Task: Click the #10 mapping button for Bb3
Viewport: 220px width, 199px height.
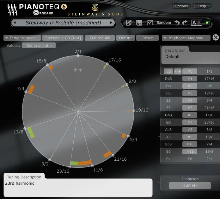Action: point(190,144)
